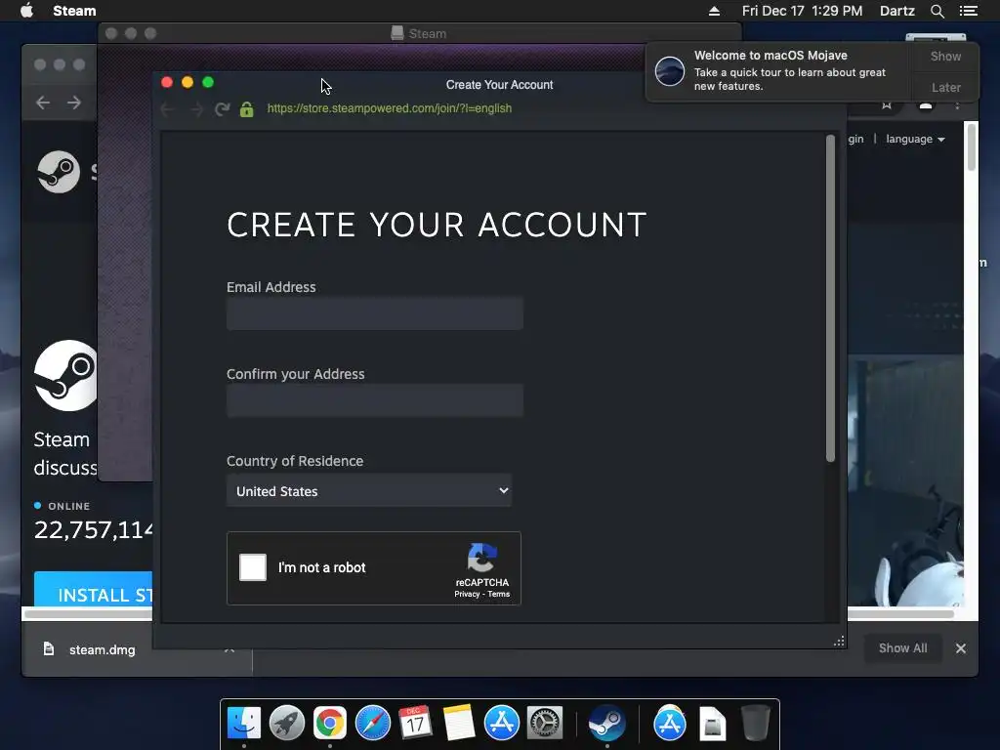Image resolution: width=1000 pixels, height=750 pixels.
Task: Click the steam.dmg download item
Action: pyautogui.click(x=102, y=649)
